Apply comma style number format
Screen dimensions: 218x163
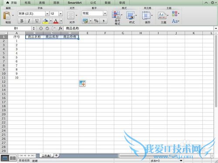[103, 21]
